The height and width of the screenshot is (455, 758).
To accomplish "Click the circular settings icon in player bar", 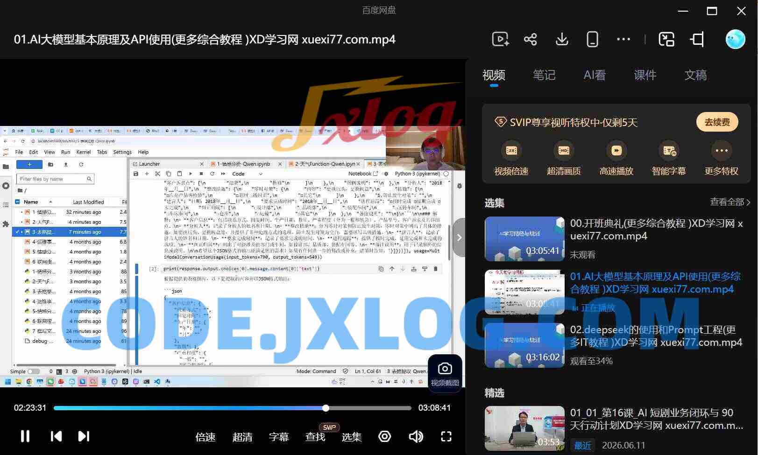I will (384, 436).
